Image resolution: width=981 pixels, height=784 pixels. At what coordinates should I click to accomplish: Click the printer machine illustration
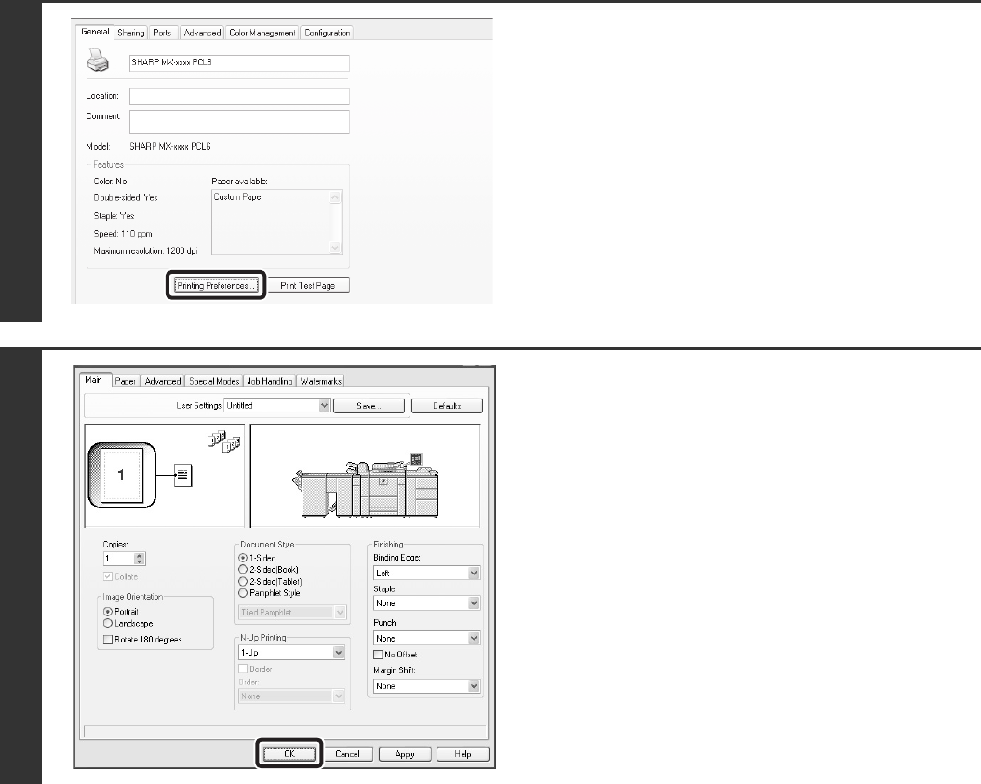point(366,476)
